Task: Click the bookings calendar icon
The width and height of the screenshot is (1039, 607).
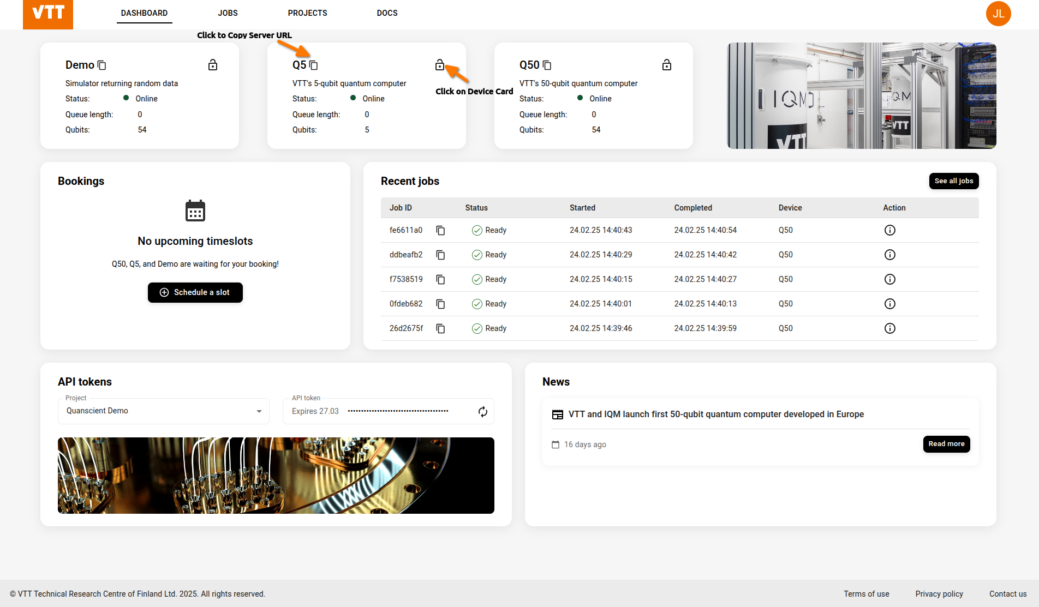Action: pyautogui.click(x=195, y=211)
